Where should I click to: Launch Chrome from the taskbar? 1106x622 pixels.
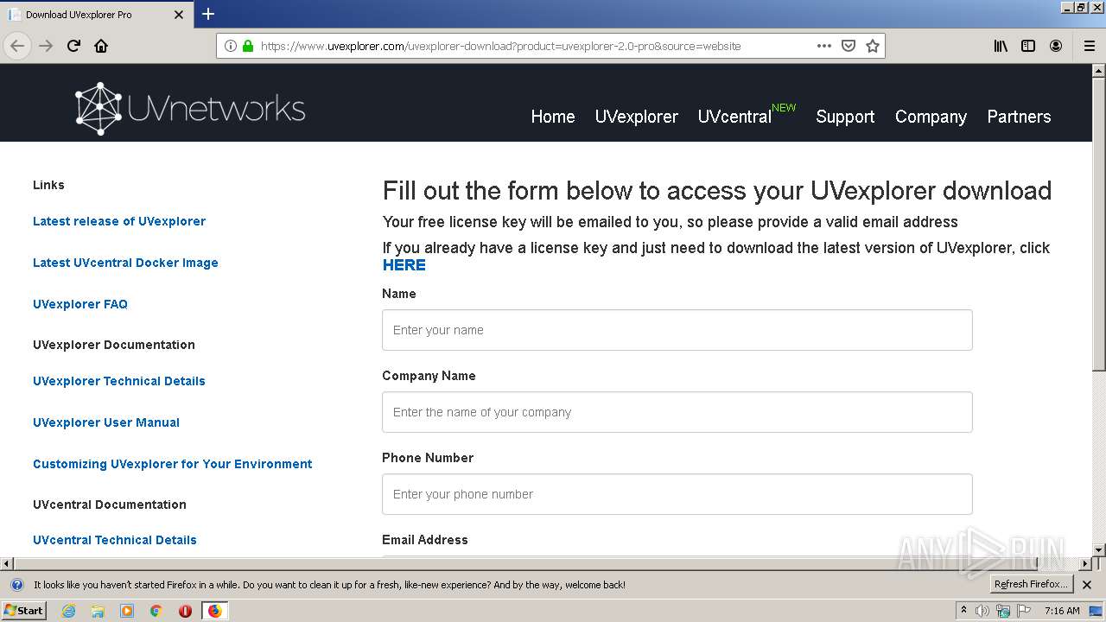pyautogui.click(x=156, y=611)
